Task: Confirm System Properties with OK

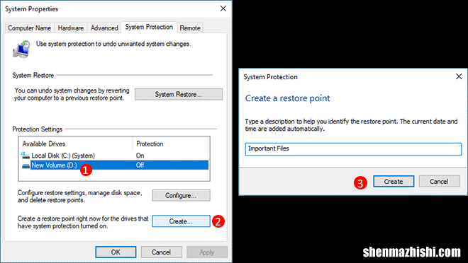Action: [x=116, y=252]
